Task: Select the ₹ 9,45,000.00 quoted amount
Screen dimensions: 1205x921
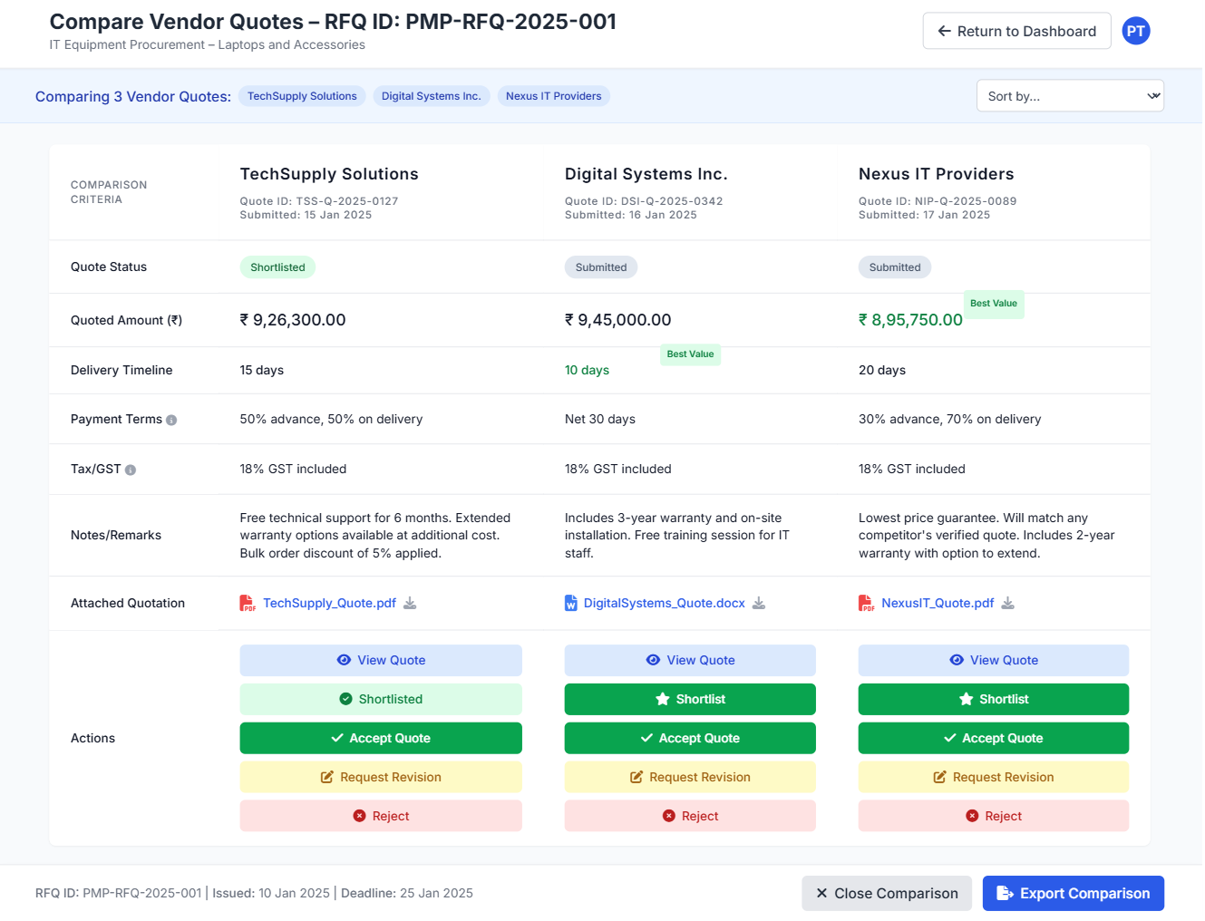Action: coord(618,320)
